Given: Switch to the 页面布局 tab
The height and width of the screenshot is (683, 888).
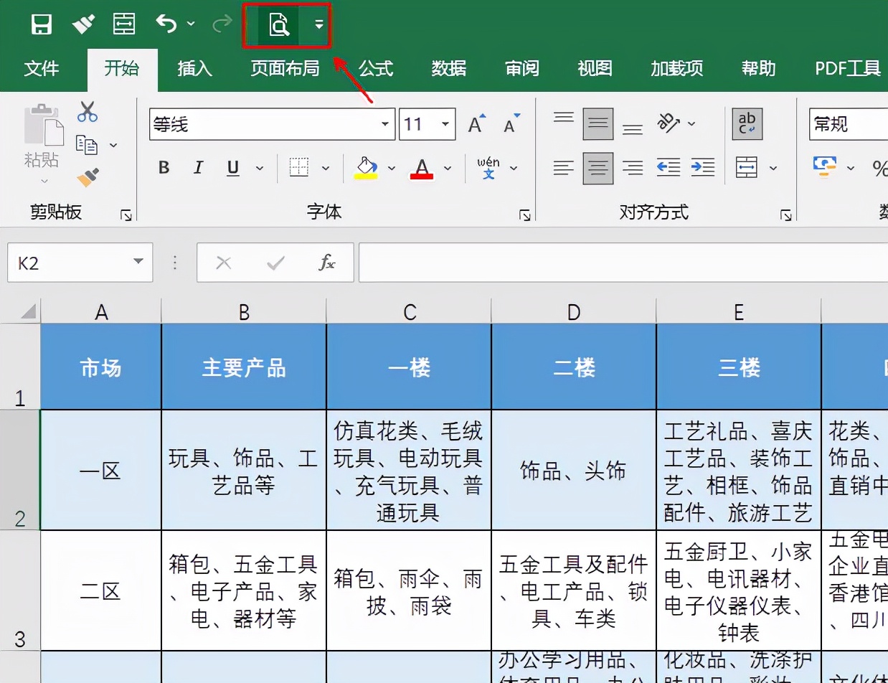Looking at the screenshot, I should pyautogui.click(x=285, y=69).
